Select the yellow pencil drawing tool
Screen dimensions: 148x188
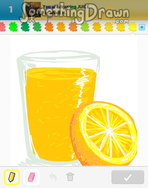[12, 177]
